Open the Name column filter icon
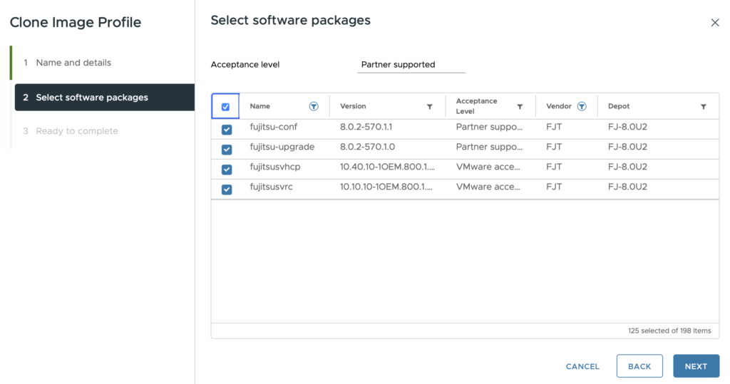This screenshot has width=730, height=384. pos(314,106)
